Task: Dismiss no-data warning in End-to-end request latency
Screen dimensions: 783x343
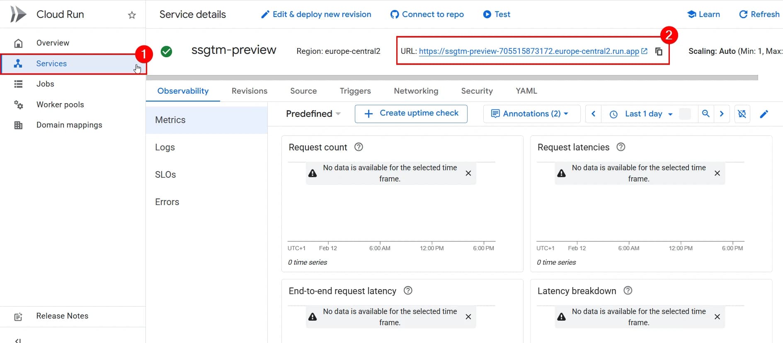Action: tap(468, 317)
